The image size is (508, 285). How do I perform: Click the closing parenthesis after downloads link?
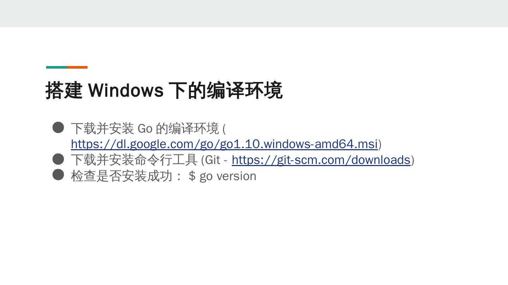tap(412, 160)
